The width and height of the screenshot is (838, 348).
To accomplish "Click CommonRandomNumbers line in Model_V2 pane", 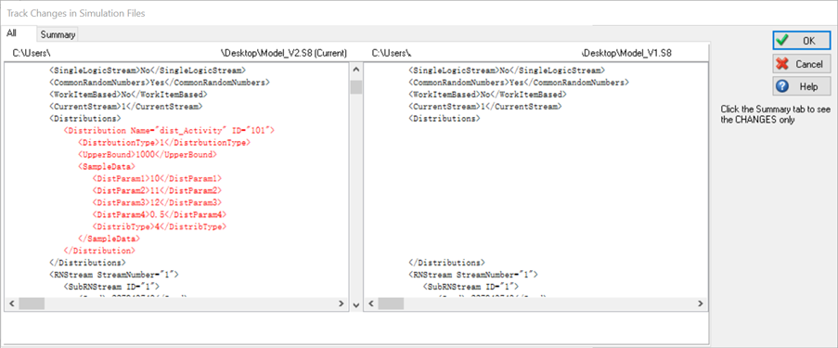I will click(x=160, y=83).
